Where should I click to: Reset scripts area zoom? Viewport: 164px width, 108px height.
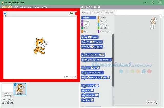click(152, 103)
